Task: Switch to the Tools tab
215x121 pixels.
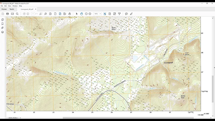Action: (x=12, y=9)
